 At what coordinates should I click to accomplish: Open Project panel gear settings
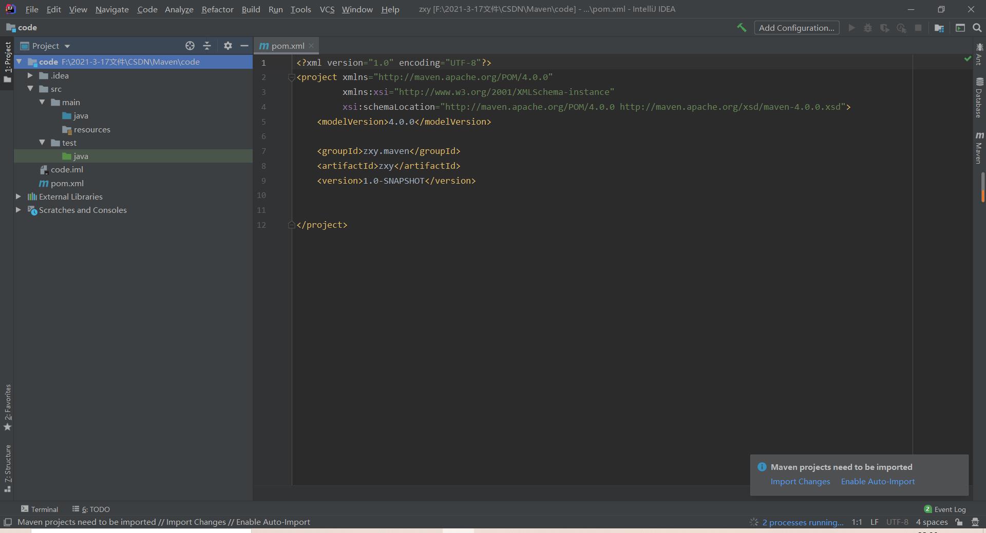coord(228,46)
